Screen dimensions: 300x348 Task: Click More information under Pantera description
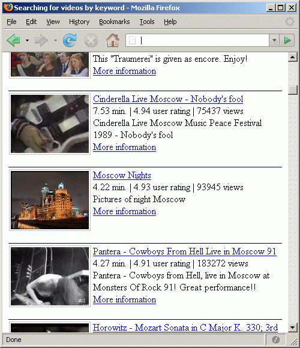[x=124, y=299]
